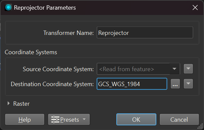Open Destination Coordinate System options arrow menu

188,84
